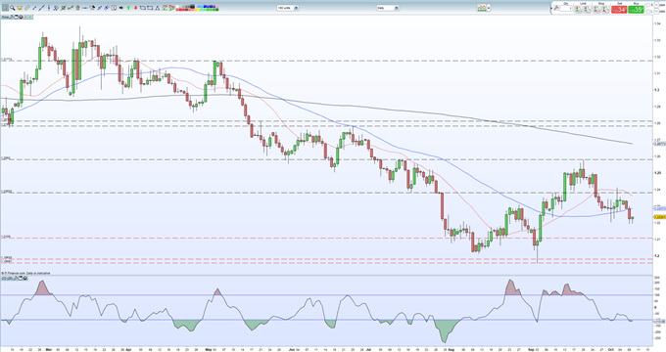The width and height of the screenshot is (666, 352).
Task: Pick a color from the drawing color palette
Action: [x=197, y=8]
